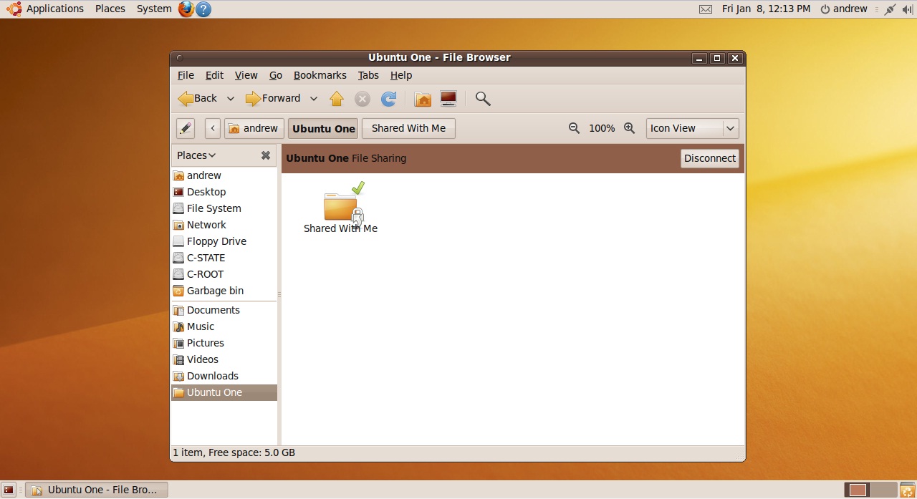Open Videos bookmark in sidebar
Screen dimensions: 917x499
(x=224, y=359)
